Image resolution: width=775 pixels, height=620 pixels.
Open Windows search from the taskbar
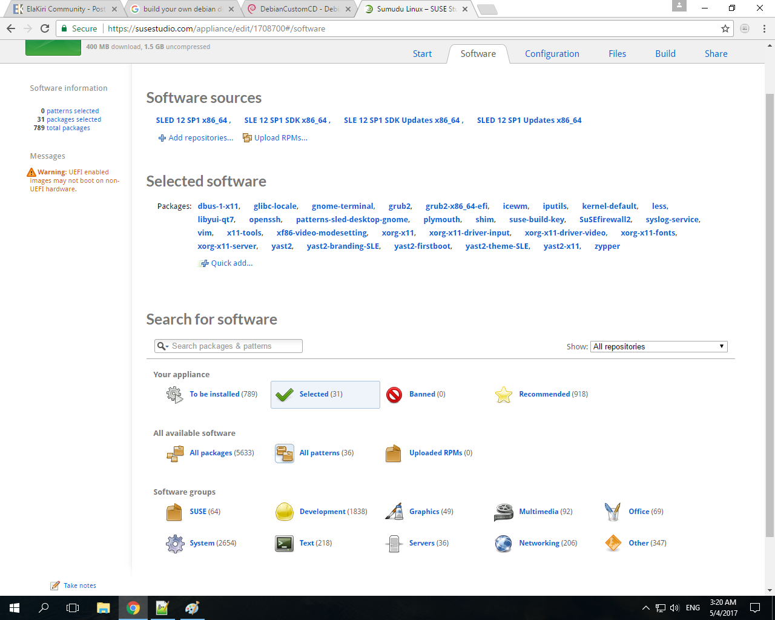click(44, 608)
